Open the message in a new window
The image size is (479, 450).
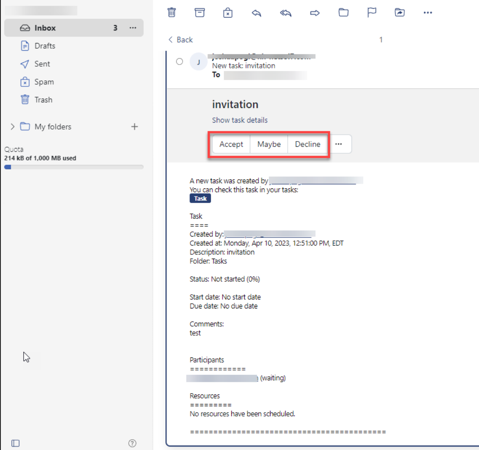coord(400,12)
